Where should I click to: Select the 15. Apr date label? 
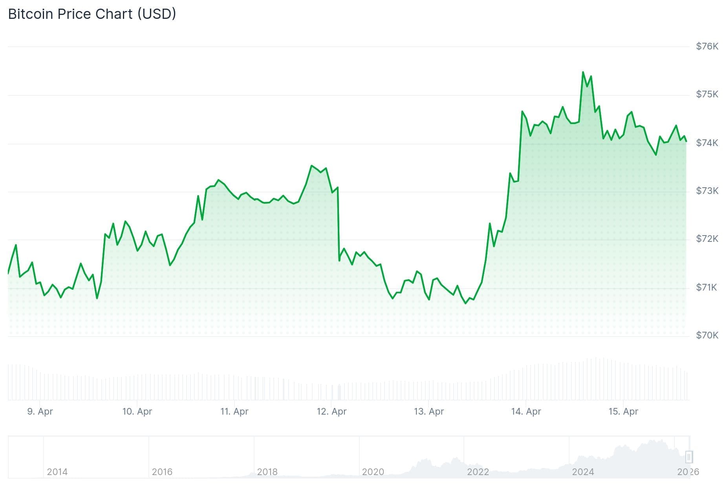click(623, 411)
